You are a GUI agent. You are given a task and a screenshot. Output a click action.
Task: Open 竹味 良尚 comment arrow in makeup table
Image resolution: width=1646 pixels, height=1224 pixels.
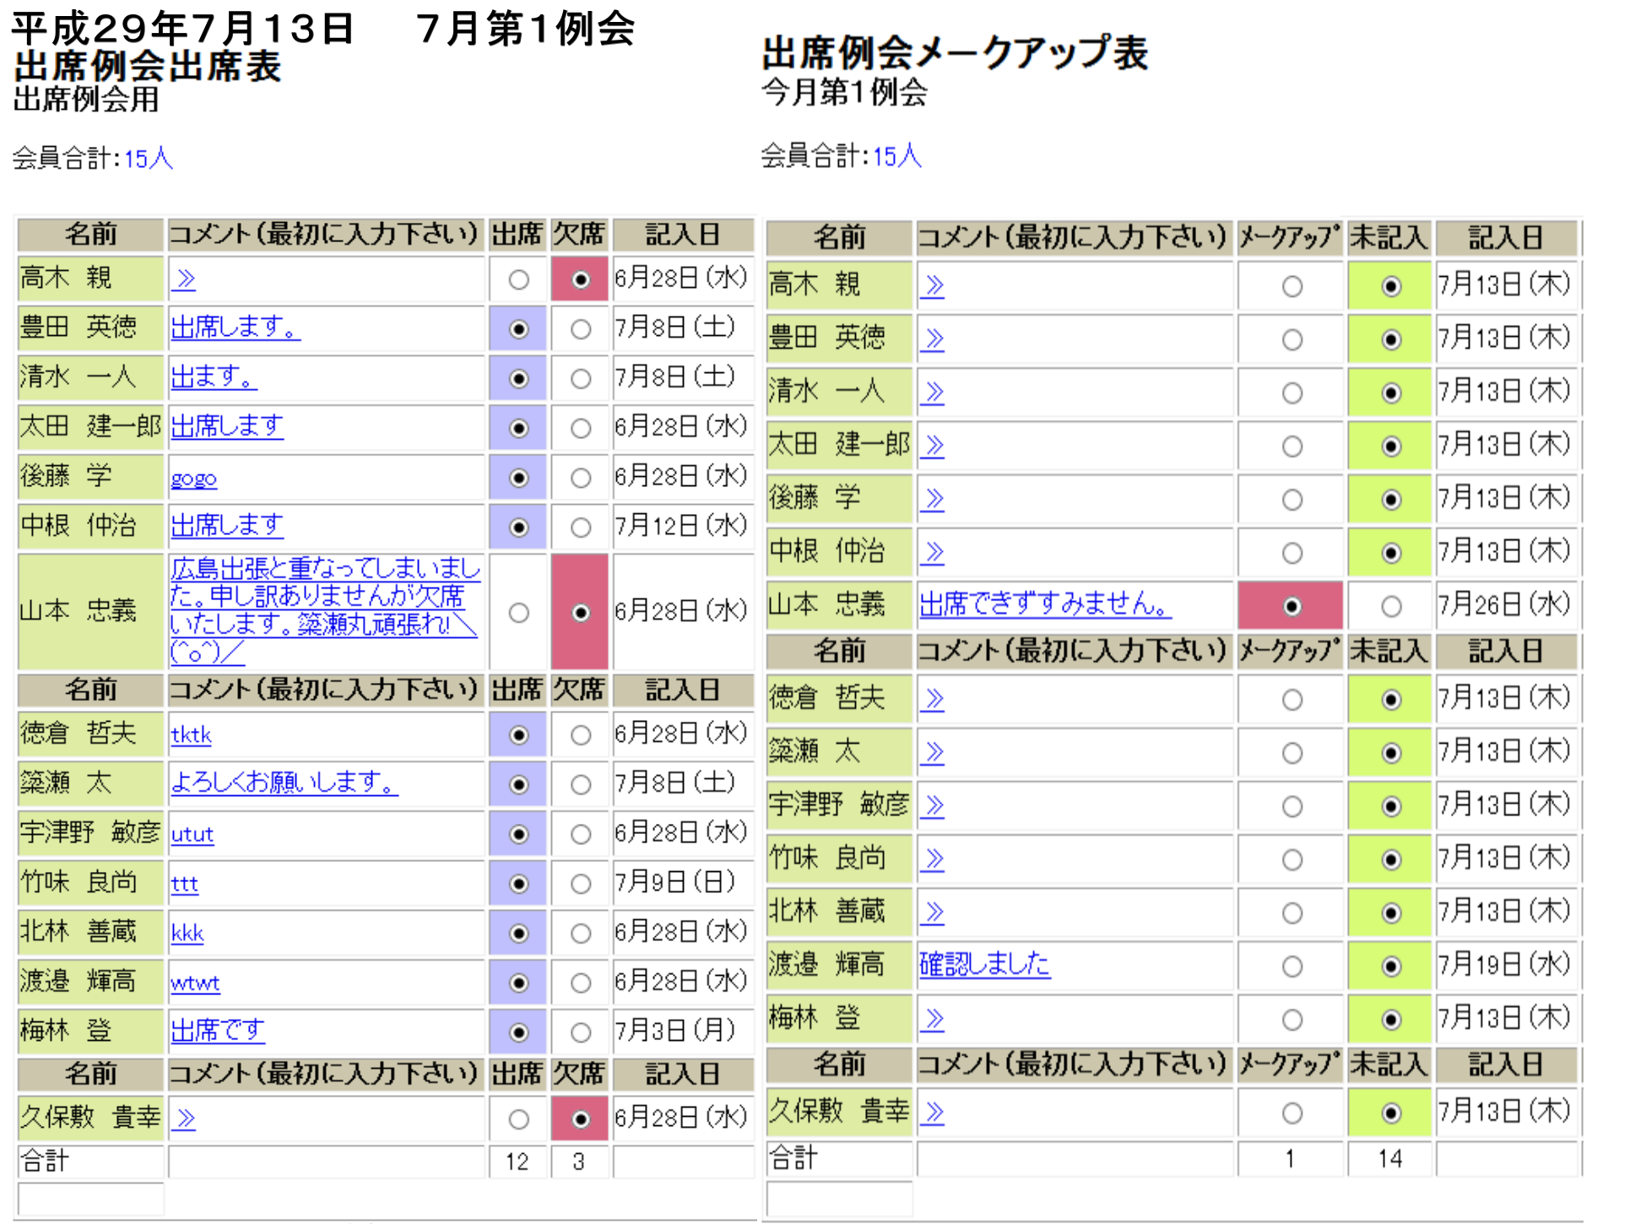[x=932, y=859]
